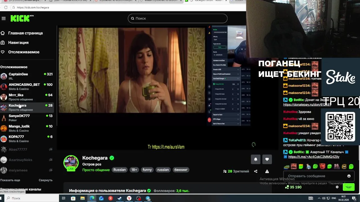Open CaptainGee channel in followed list
Screen dimensions: 360x202
27,76
